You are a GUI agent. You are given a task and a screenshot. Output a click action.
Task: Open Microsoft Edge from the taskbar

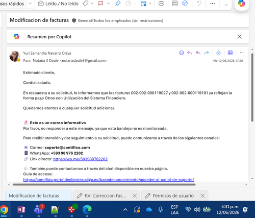[x=87, y=210]
